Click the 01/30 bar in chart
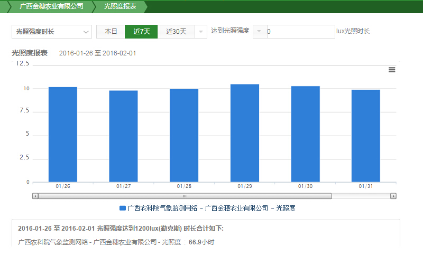 [305, 134]
